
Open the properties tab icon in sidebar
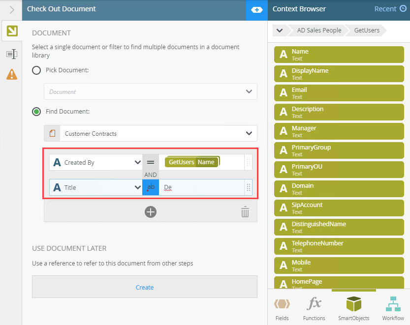(11, 54)
